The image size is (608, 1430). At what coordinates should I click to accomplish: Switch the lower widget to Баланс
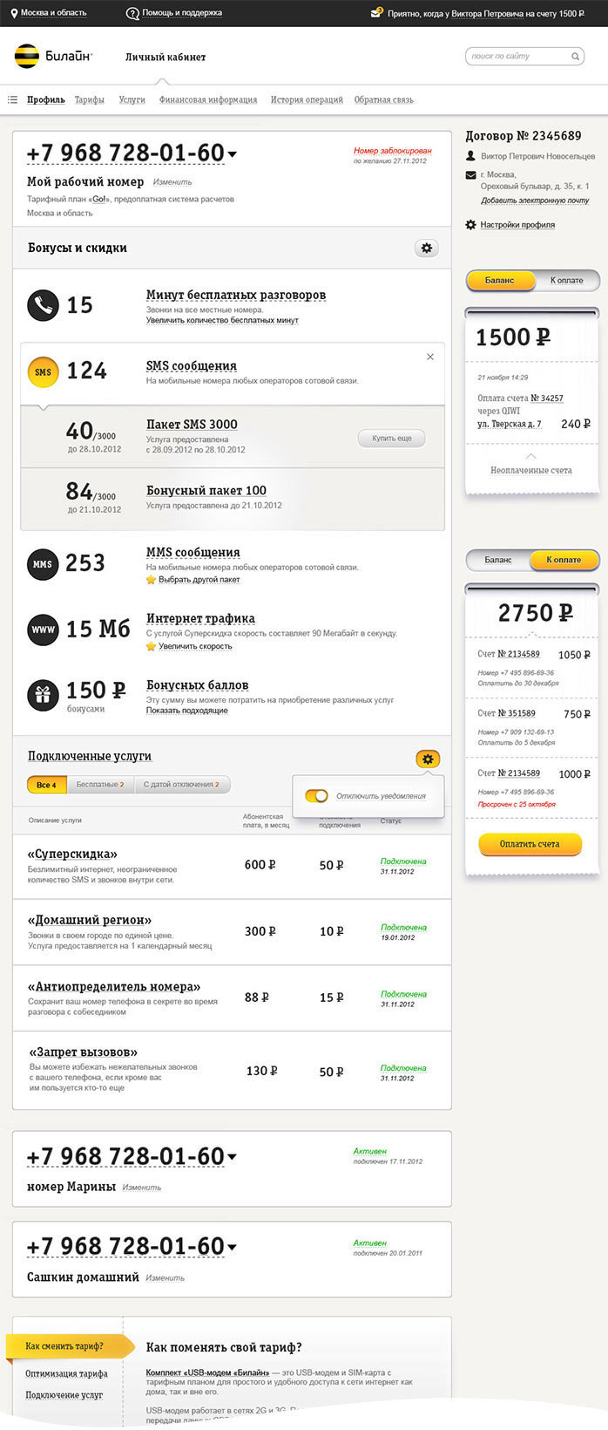(x=498, y=560)
